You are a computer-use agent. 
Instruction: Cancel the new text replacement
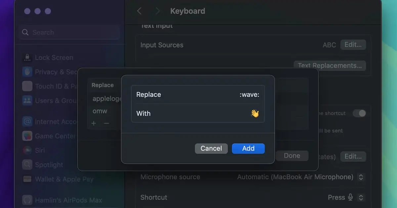pos(211,149)
